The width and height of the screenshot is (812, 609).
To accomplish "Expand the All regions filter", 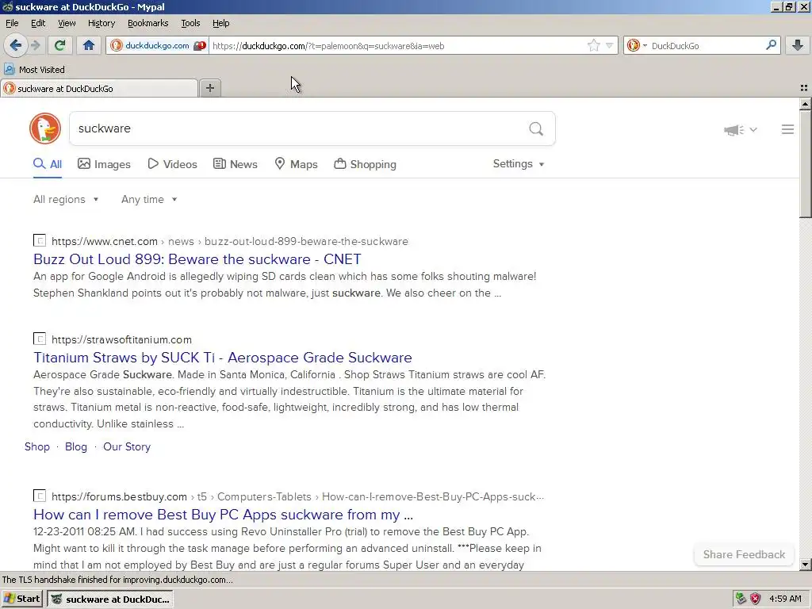I will (66, 199).
